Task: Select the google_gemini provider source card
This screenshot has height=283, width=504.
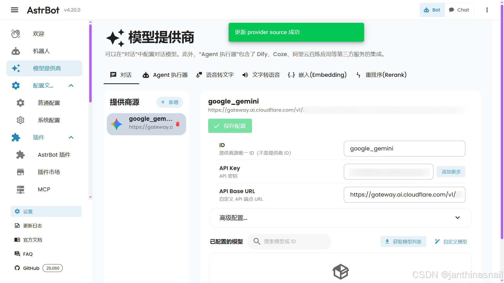Action: (146, 124)
